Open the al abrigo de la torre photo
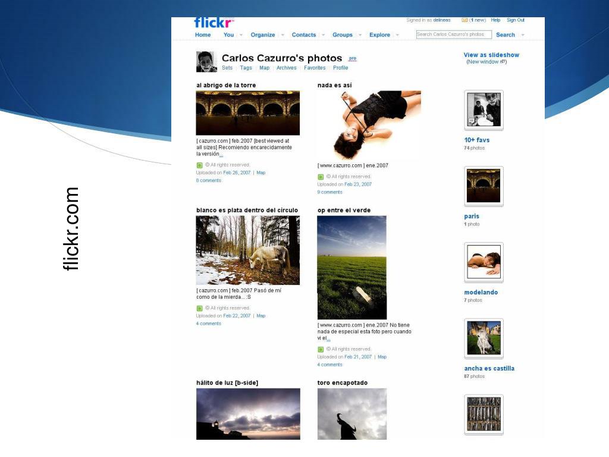Screen dimensions: 609x457 (x=248, y=113)
